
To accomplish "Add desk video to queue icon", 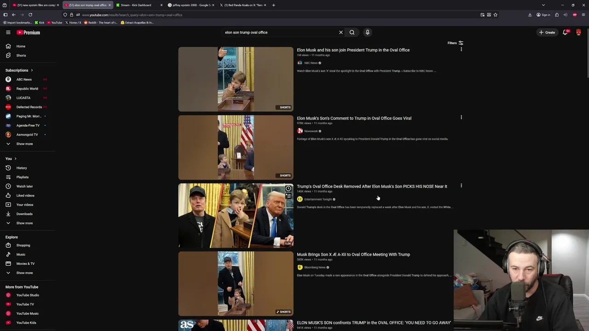I will (x=288, y=196).
